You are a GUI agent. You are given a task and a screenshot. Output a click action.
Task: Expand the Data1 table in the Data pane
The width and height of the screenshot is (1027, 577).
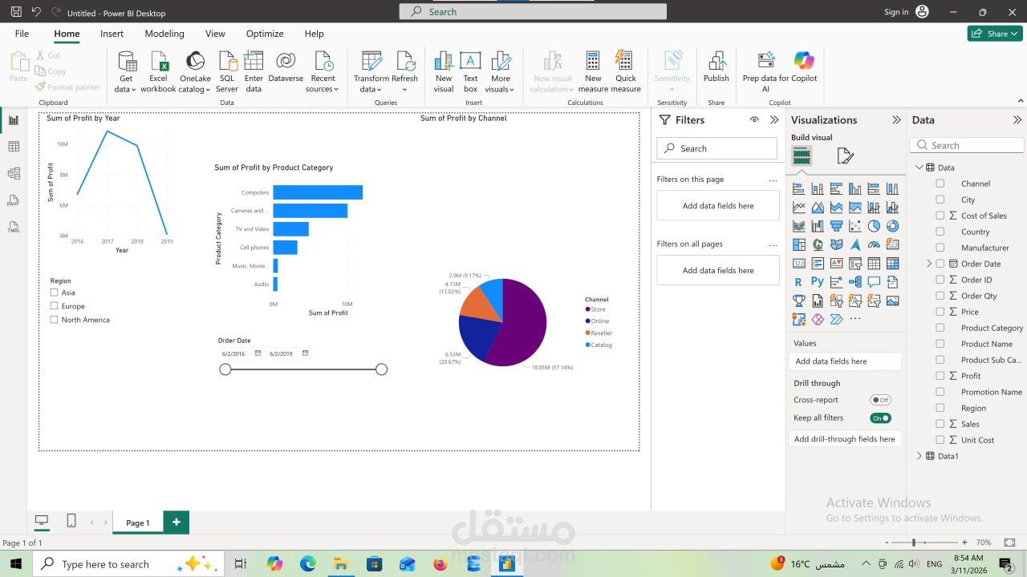pyautogui.click(x=919, y=456)
